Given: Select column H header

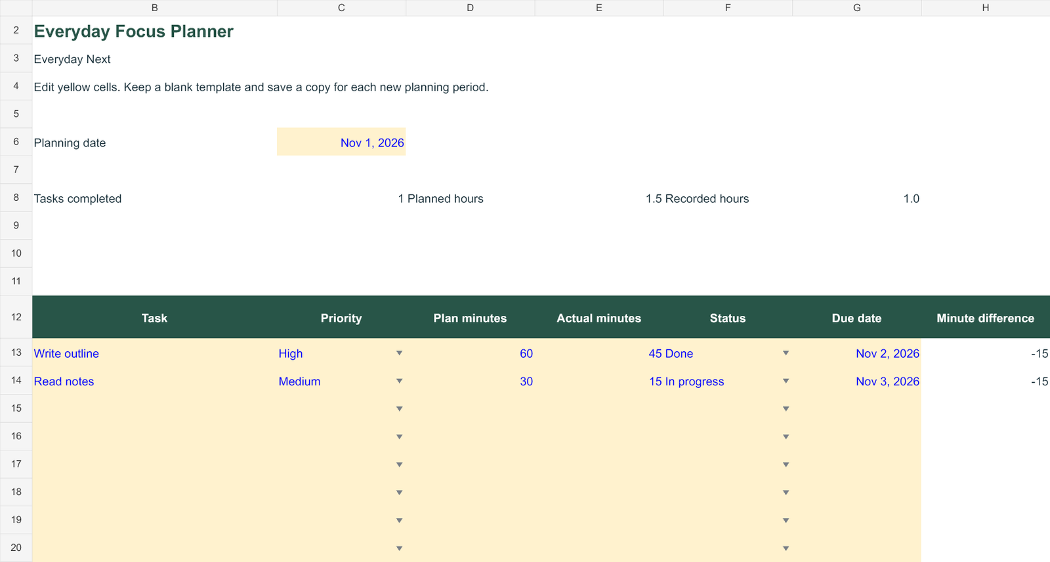Looking at the screenshot, I should [986, 8].
